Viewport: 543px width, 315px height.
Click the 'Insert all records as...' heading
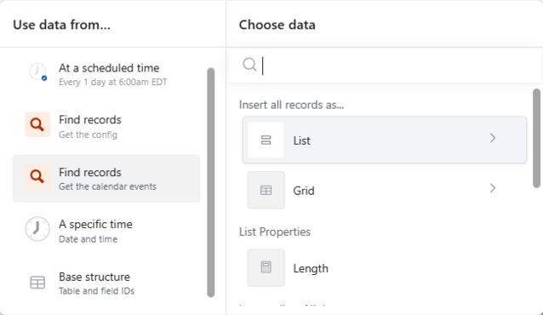point(292,105)
